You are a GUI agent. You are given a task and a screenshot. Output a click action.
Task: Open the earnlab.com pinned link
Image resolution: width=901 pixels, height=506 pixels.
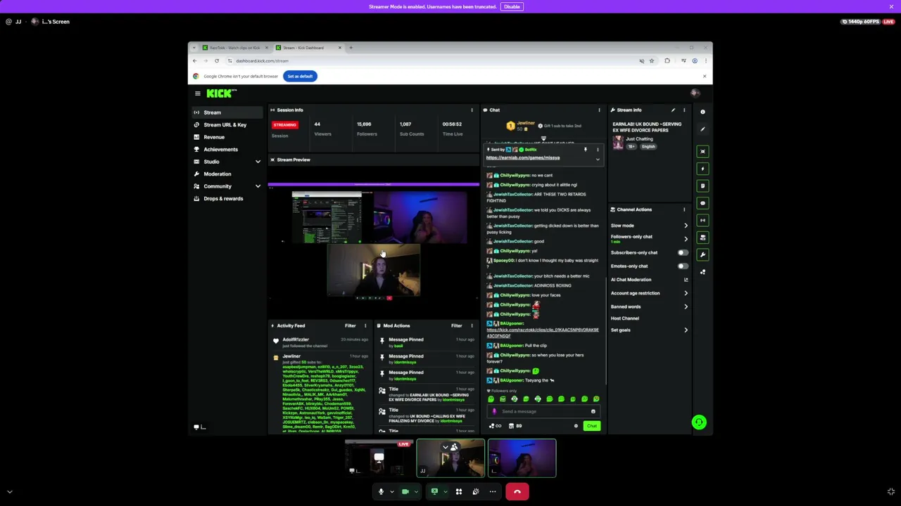(x=523, y=157)
